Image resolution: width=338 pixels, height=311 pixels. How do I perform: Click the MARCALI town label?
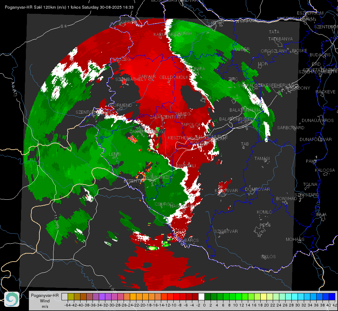(x=186, y=166)
